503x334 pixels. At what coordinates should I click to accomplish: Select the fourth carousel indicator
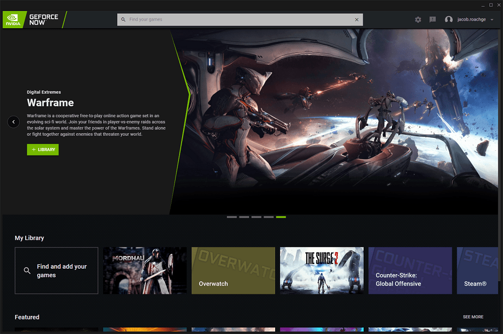[269, 217]
